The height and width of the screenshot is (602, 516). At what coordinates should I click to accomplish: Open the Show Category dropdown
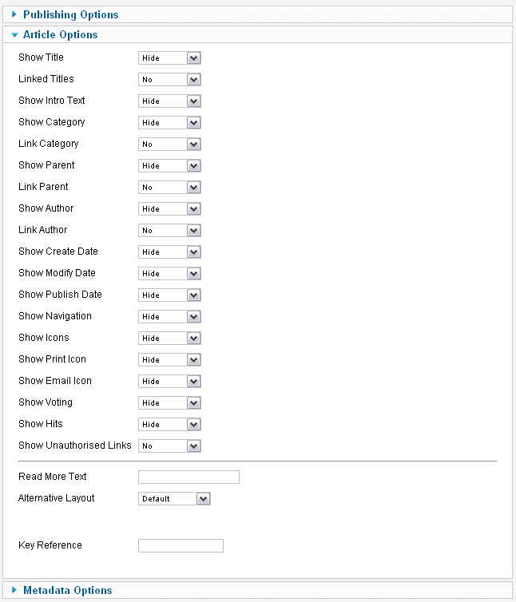169,122
